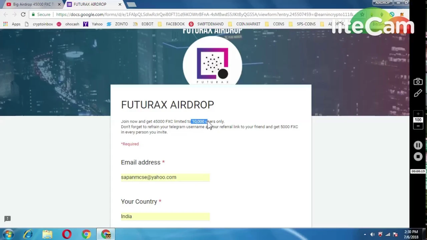Bookmark this page with star icon

(x=362, y=14)
